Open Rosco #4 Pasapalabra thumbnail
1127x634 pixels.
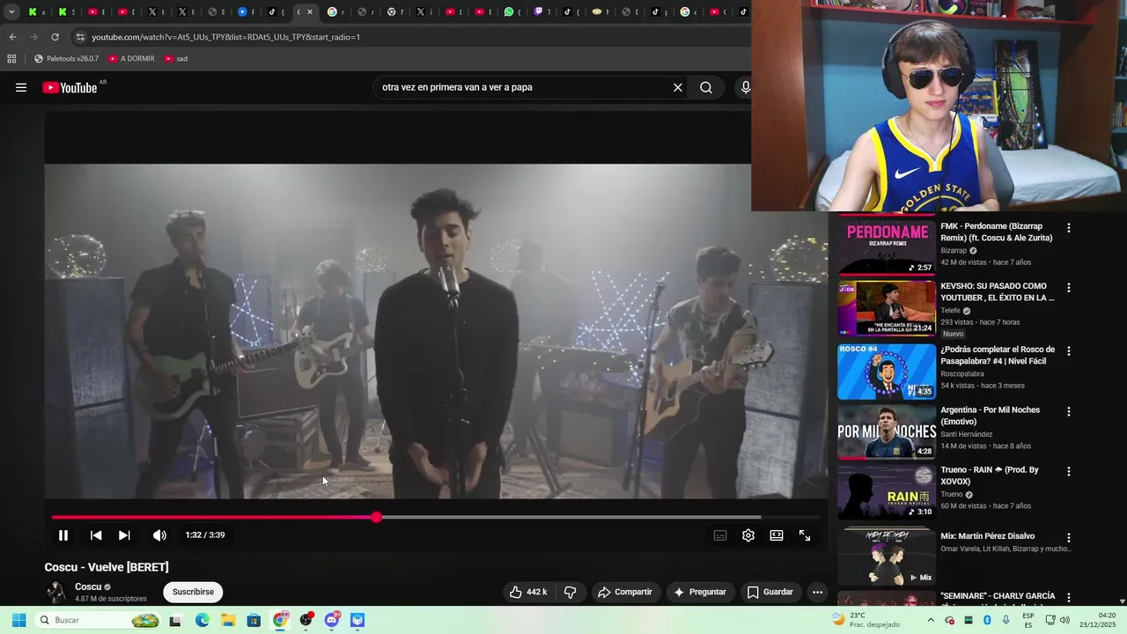point(887,372)
